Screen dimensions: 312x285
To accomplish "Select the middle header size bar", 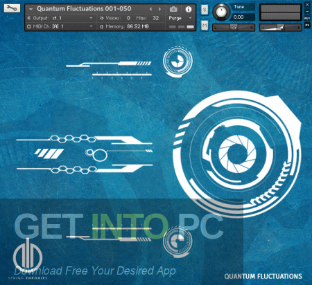I will click(182, 27).
